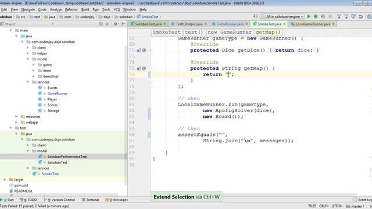
Task: Hide the Project tool window
Action: (x=123, y=24)
